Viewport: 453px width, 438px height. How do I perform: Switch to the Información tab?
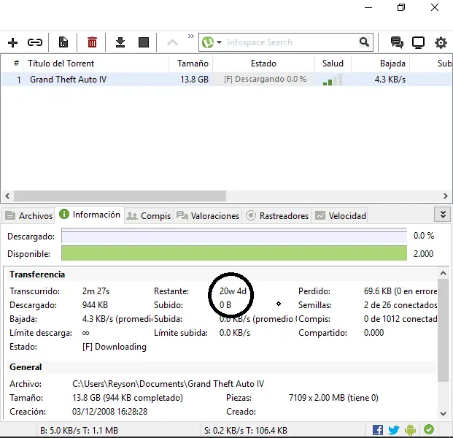pyautogui.click(x=90, y=215)
